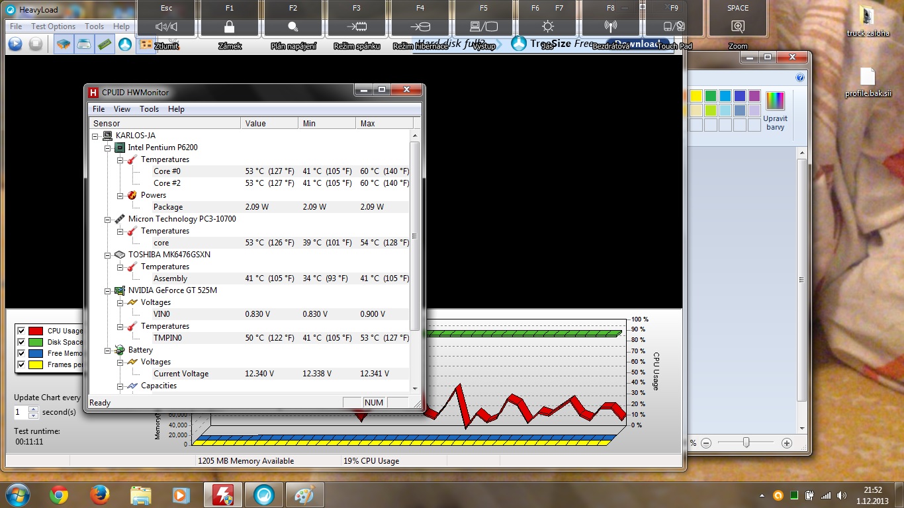Screen dimensions: 904x508
Task: Collapse the NVIDIA GeForce GT 525M node
Action: coord(108,290)
